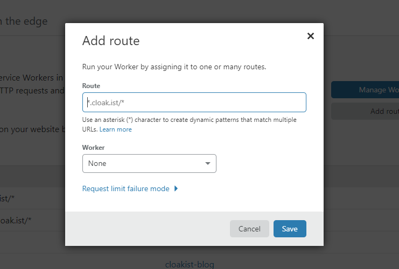Expand Request limit failure mode section

125,188
